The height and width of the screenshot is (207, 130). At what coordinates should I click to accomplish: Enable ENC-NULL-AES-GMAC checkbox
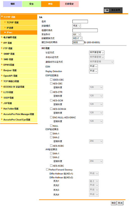tap(51, 117)
